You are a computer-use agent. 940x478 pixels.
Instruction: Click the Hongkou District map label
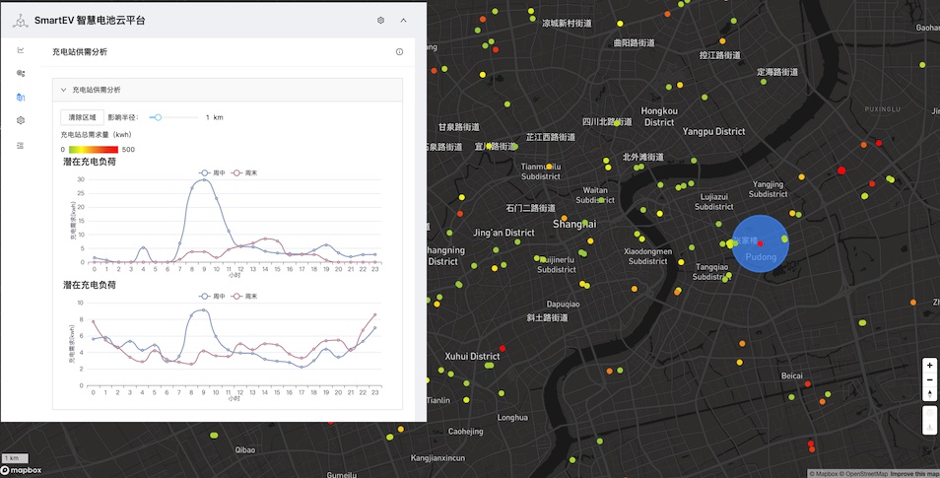(x=659, y=116)
